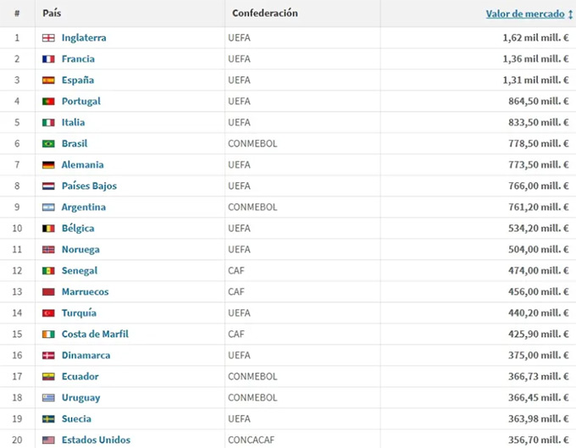Open the Costa de Marfil link
This screenshot has width=576, height=448.
click(95, 335)
